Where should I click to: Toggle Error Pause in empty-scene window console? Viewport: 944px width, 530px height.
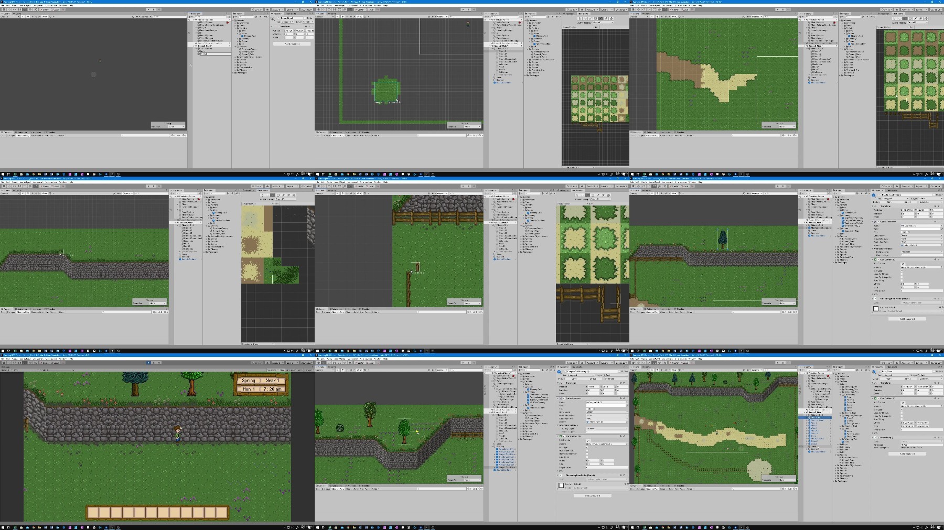[x=51, y=135]
